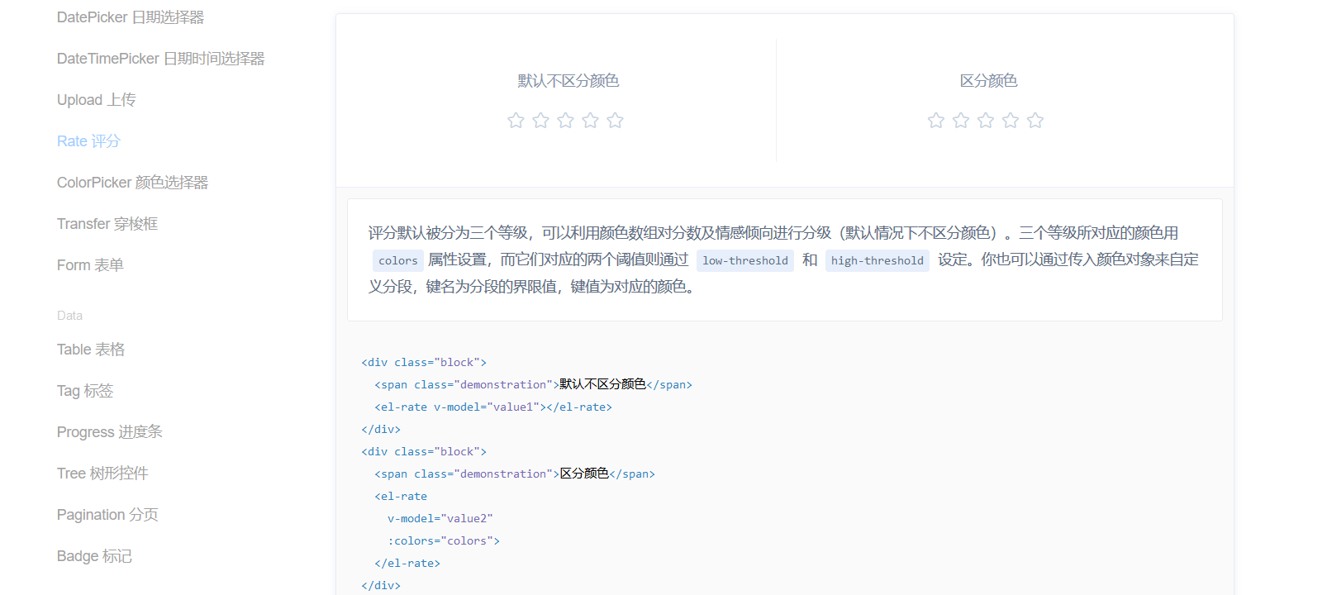Select first star in 默认不区分颜色 rating
This screenshot has width=1327, height=595.
click(516, 121)
